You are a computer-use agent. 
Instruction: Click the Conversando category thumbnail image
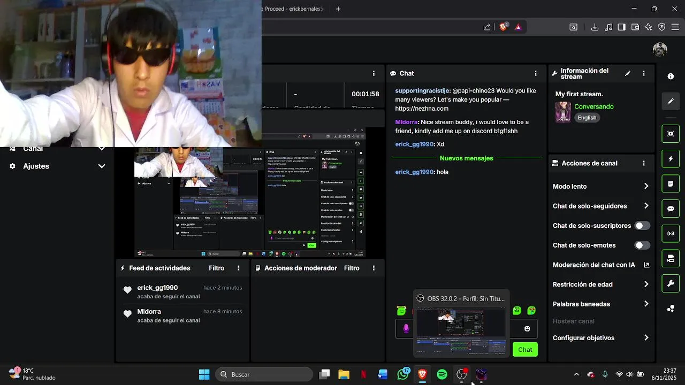[x=563, y=112]
